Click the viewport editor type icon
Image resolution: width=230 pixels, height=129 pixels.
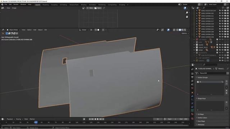click(x=3, y=30)
